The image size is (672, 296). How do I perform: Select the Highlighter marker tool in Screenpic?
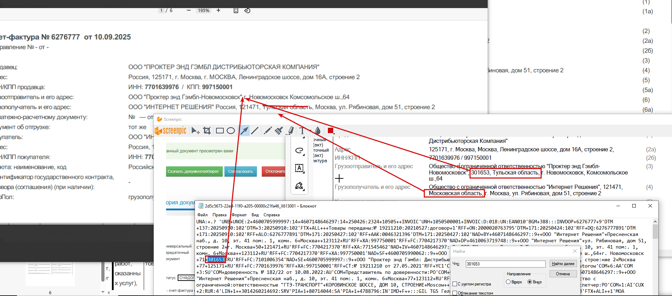[x=291, y=131]
